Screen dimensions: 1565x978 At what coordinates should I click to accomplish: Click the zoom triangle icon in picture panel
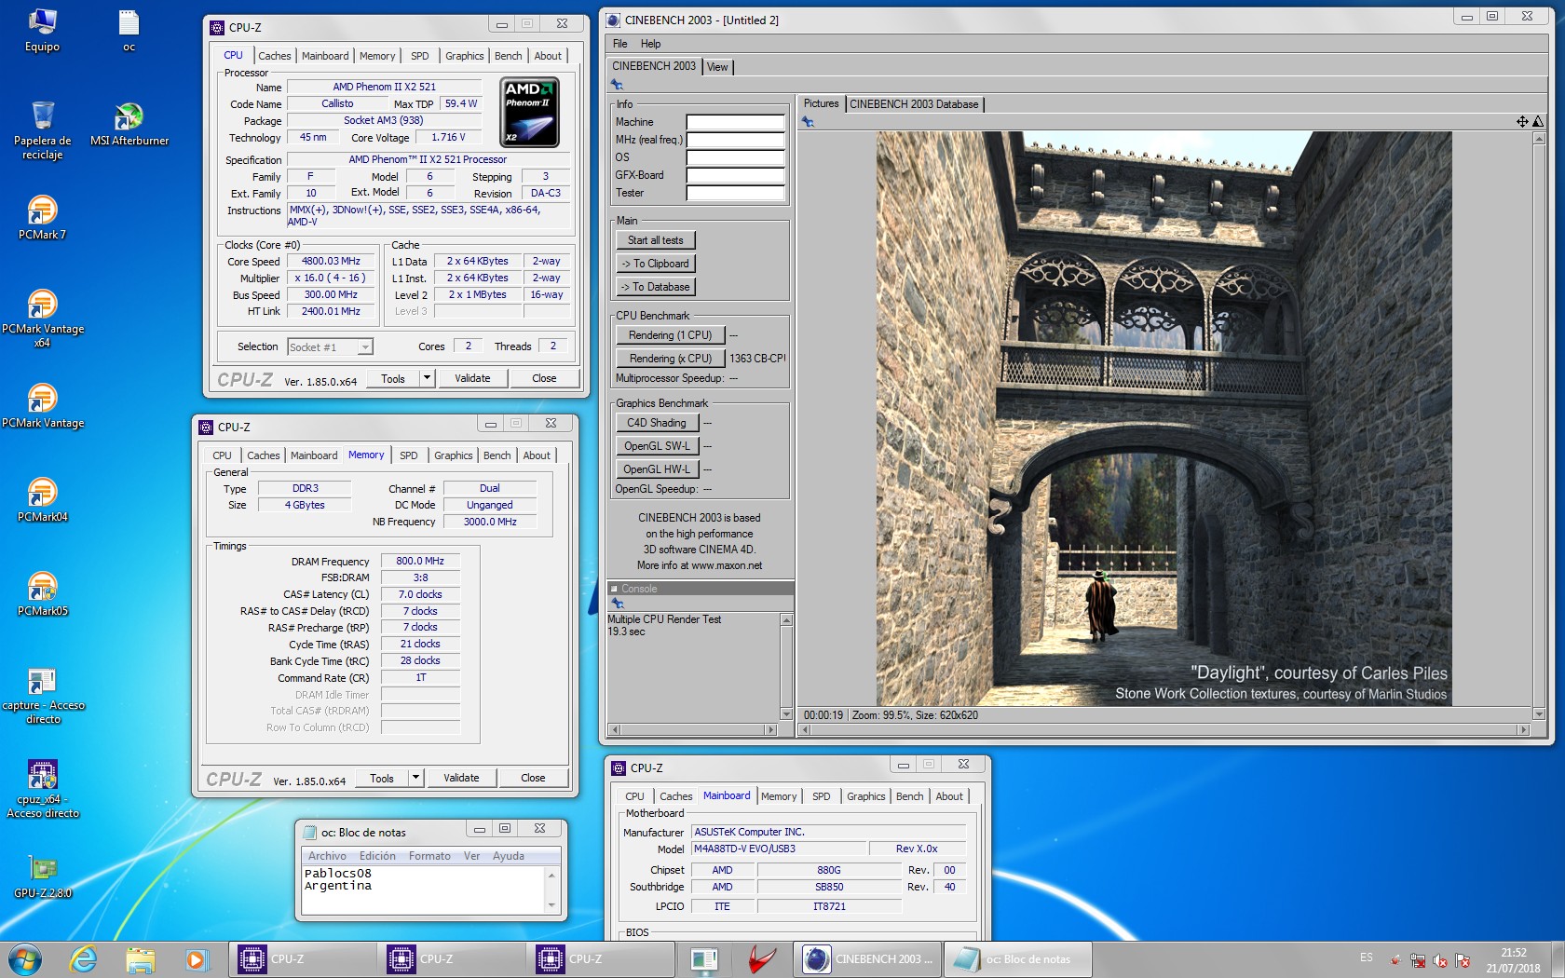(x=1537, y=122)
